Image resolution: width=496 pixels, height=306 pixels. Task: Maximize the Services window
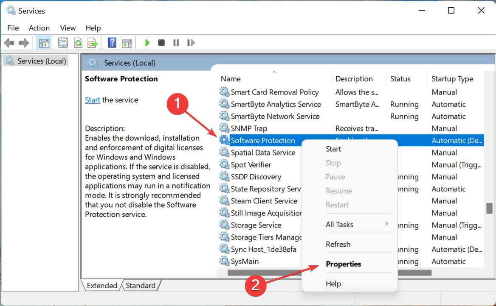point(451,11)
